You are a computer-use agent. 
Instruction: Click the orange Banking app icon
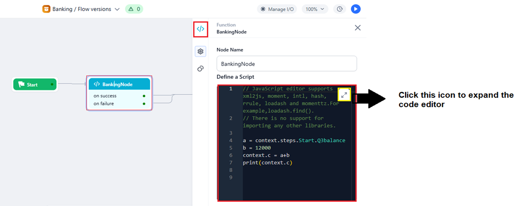tap(46, 9)
